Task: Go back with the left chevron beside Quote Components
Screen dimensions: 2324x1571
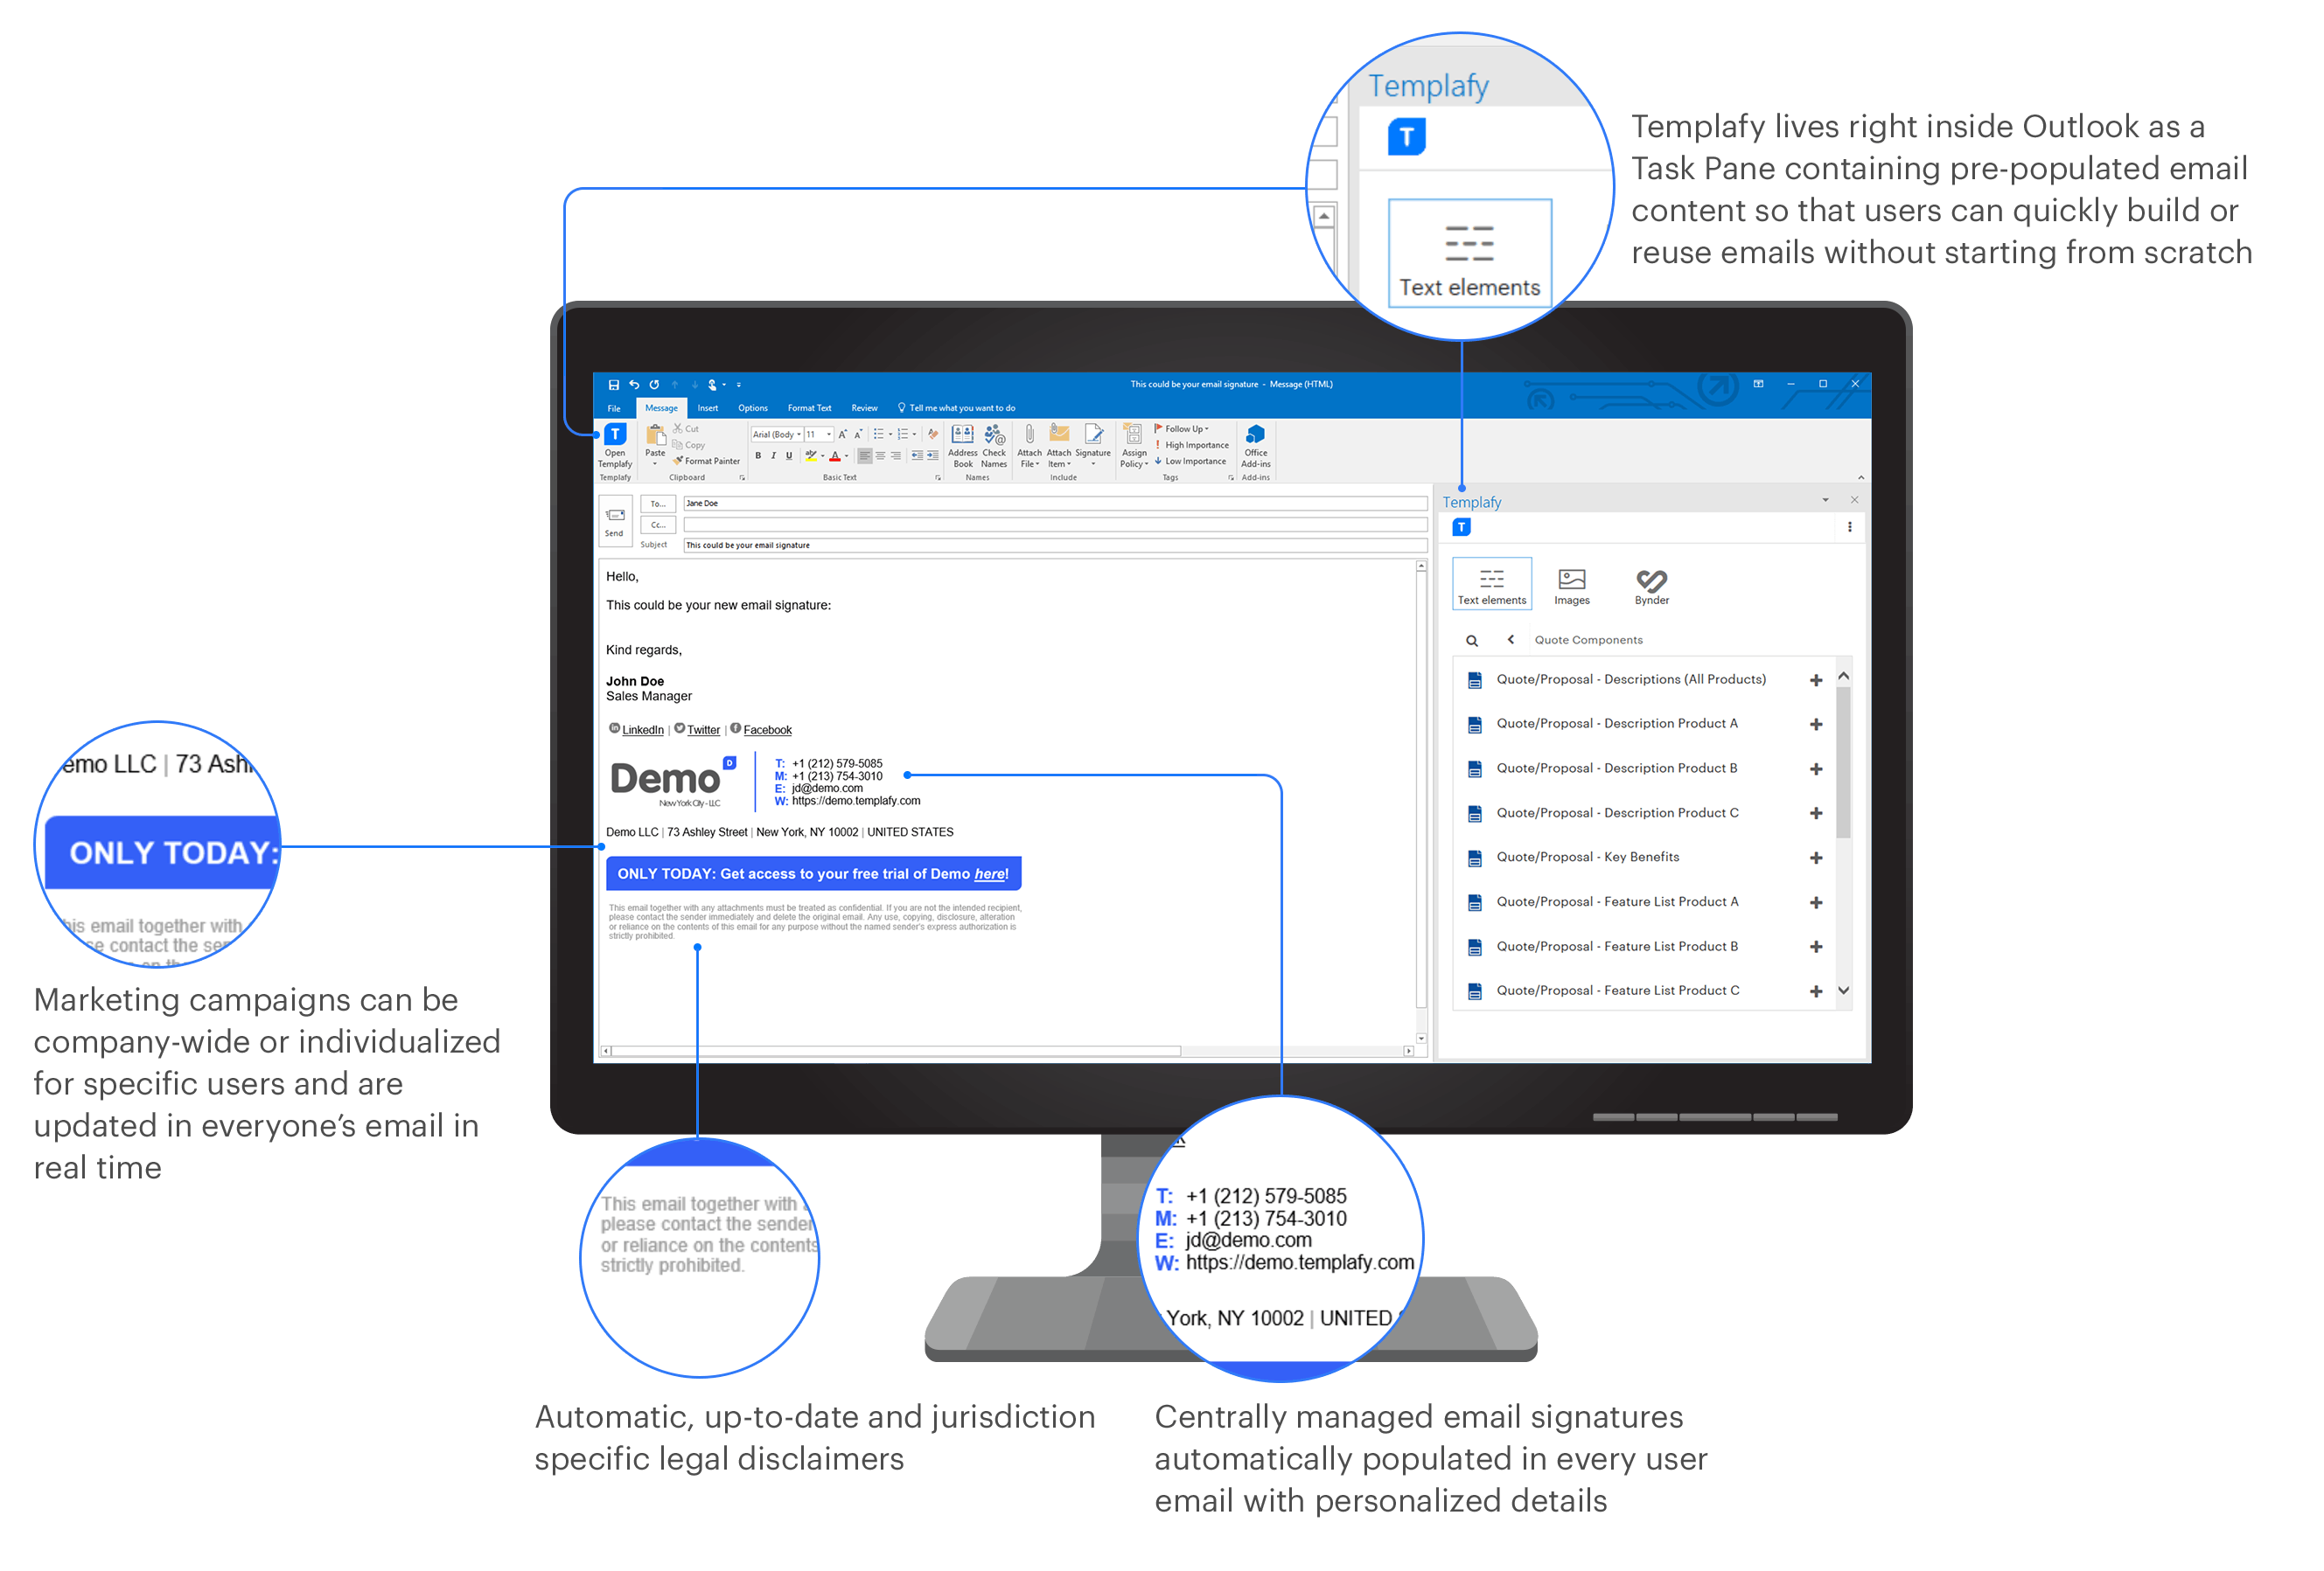Action: pos(1511,640)
